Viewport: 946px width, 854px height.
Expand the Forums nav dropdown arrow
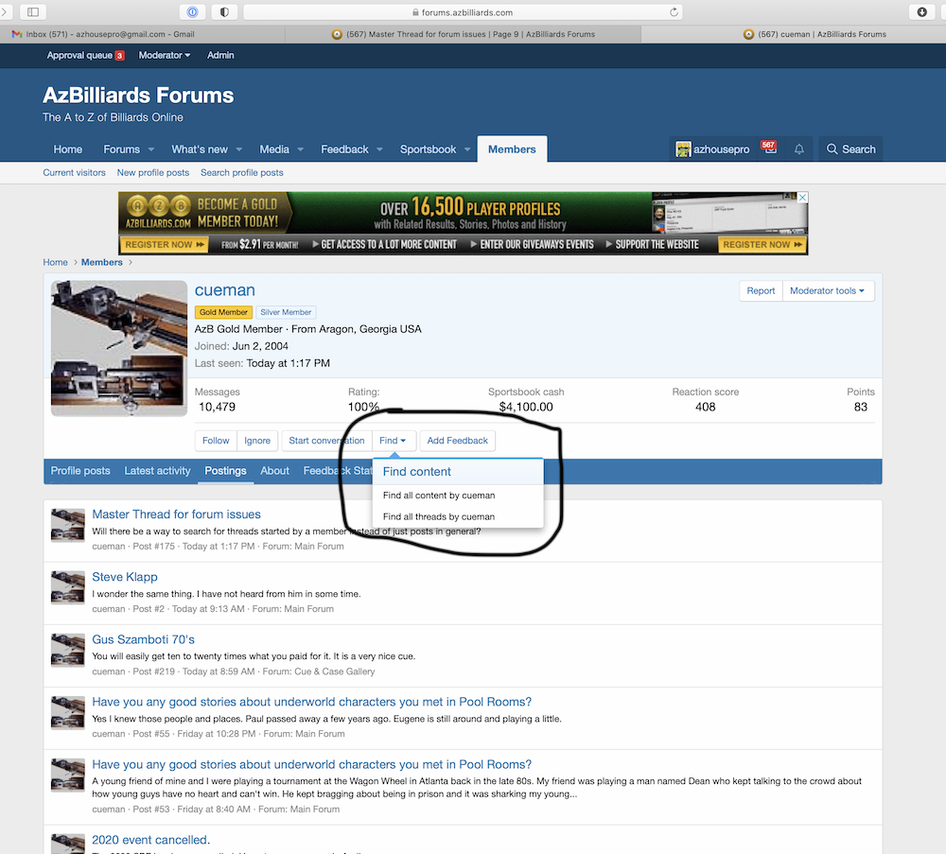click(x=150, y=149)
